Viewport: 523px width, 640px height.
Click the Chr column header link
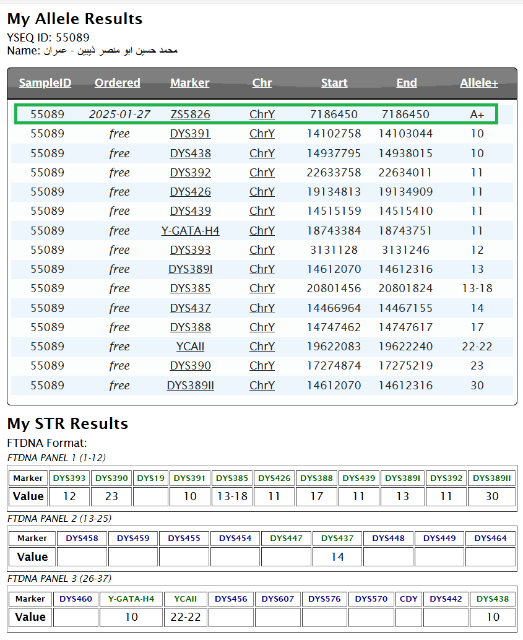click(x=262, y=83)
